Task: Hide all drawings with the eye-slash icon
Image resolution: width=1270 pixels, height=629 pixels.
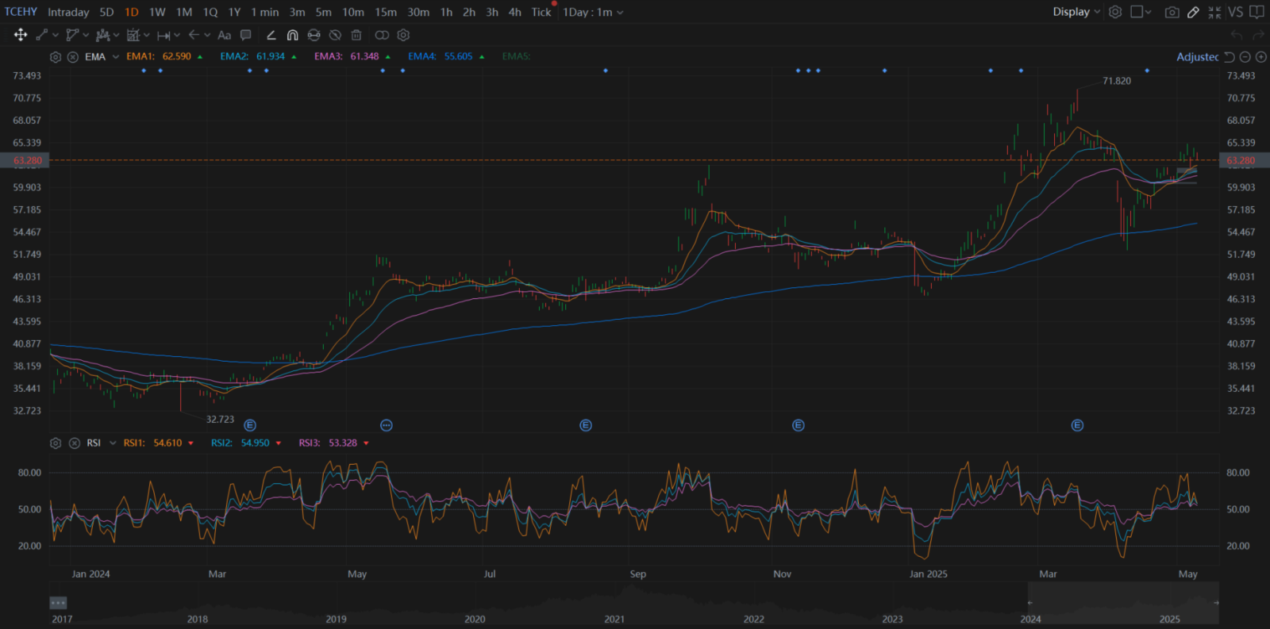Action: tap(335, 35)
